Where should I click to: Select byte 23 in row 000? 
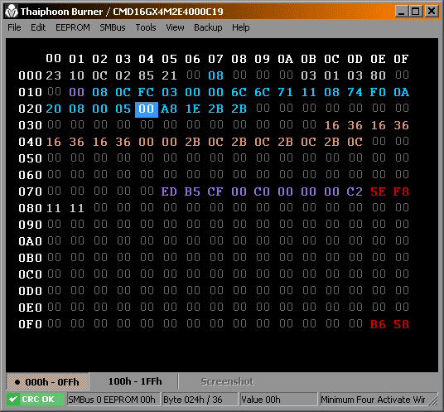(54, 75)
